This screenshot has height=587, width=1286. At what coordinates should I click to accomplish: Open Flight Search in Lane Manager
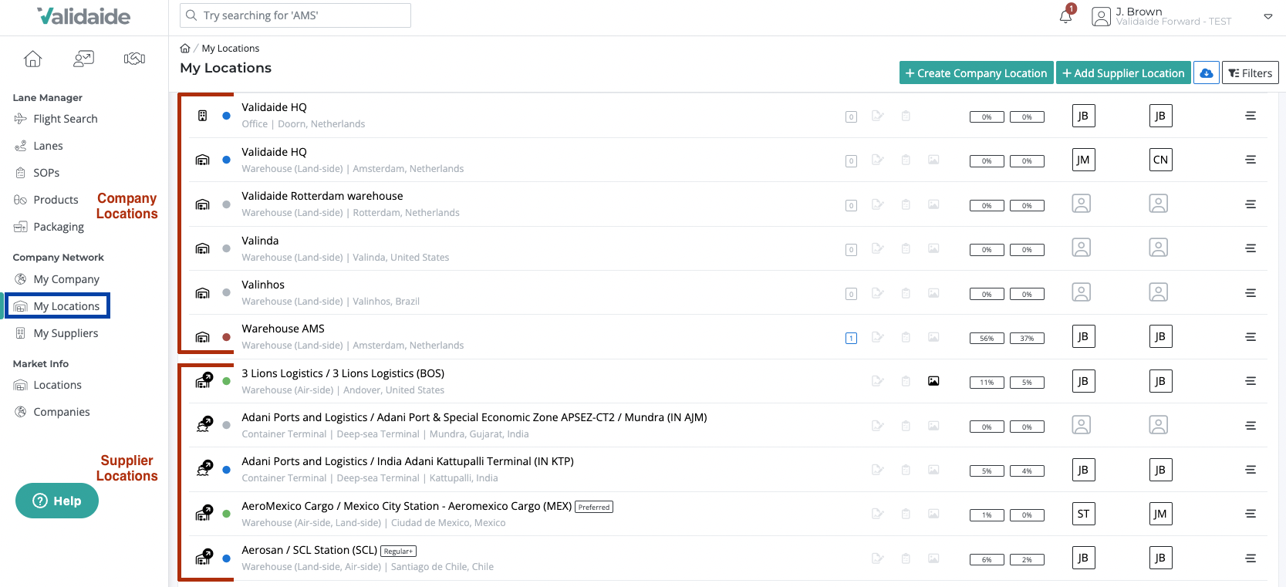coord(66,119)
